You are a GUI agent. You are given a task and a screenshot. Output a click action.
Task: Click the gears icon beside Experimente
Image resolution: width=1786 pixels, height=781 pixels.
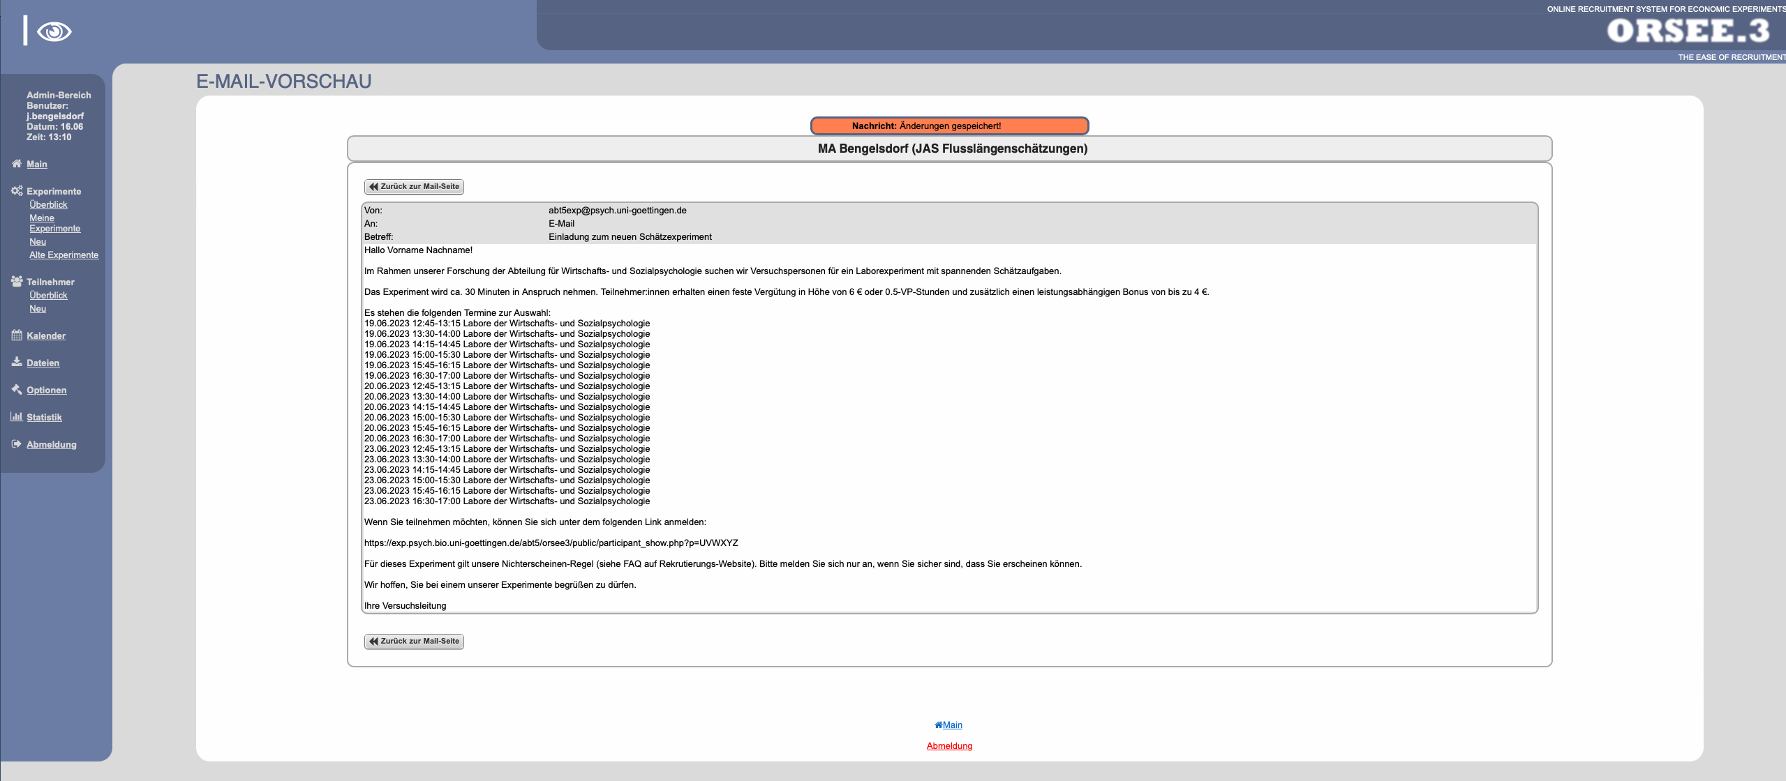click(17, 191)
